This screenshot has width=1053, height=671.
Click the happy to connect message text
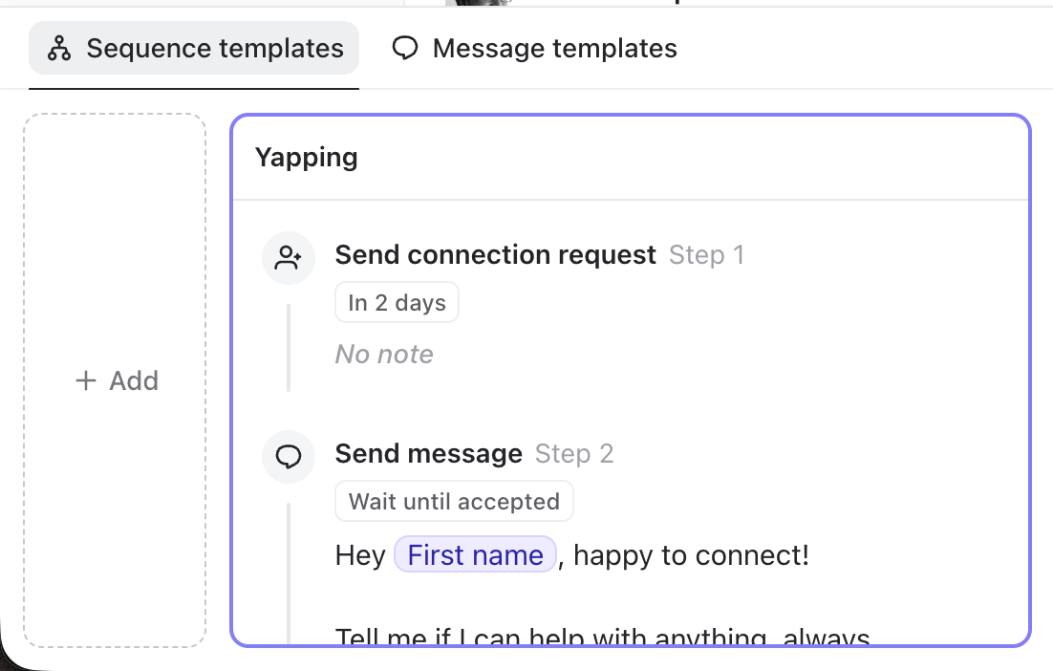[691, 555]
